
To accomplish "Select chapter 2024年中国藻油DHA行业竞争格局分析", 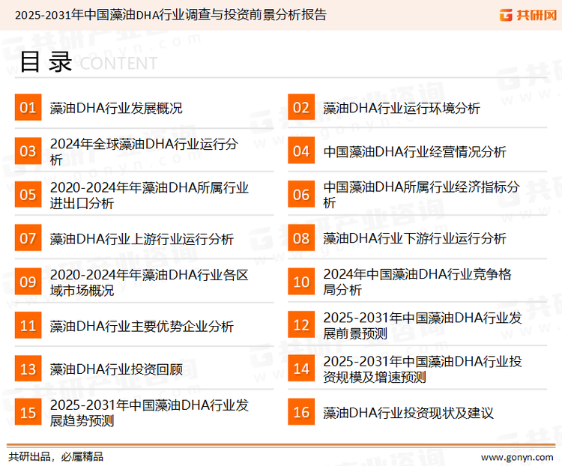I will [x=417, y=282].
